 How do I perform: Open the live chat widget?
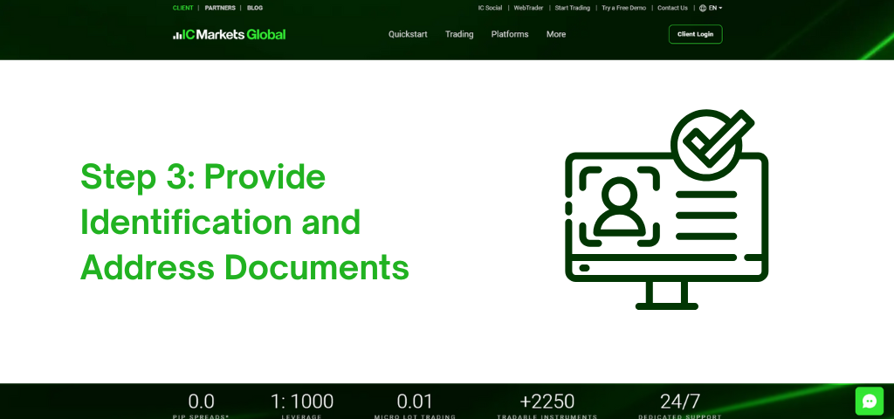click(869, 401)
